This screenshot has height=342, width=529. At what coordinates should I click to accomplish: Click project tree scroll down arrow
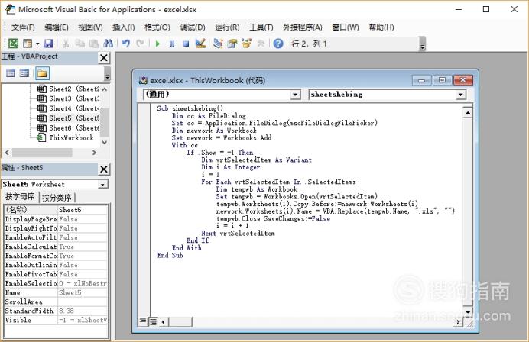tap(105, 142)
